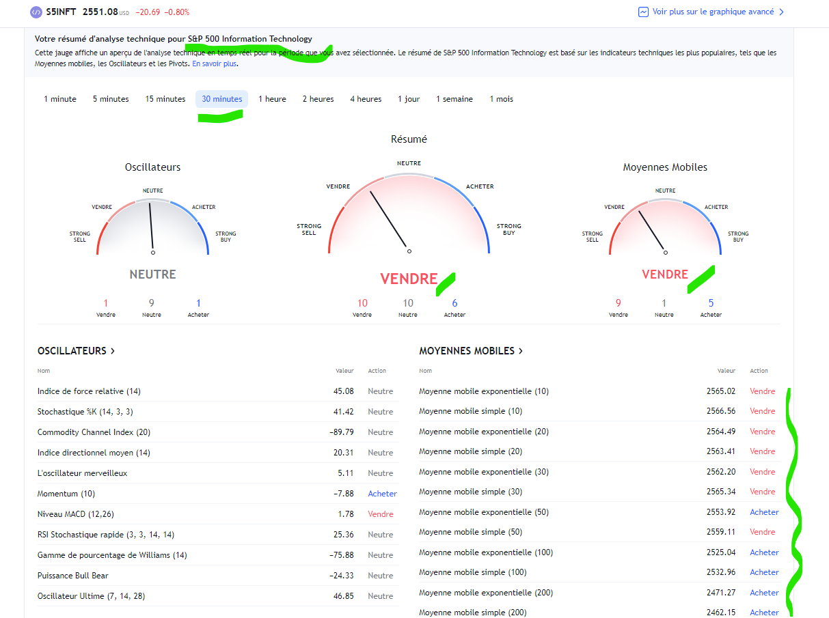Expand the MOYENNES MOBILES section heading
829x618 pixels.
(471, 351)
